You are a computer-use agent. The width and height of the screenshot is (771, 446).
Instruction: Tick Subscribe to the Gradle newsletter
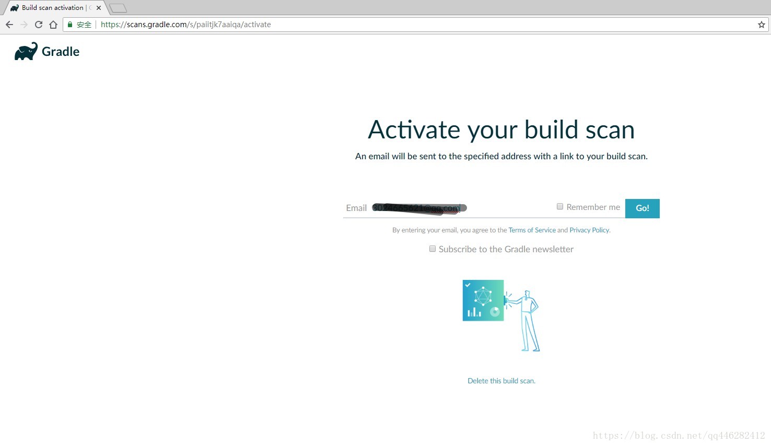(x=433, y=249)
